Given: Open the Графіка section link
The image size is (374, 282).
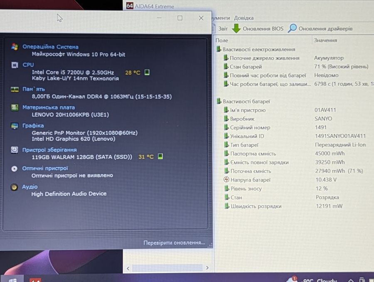Looking at the screenshot, I should [33, 125].
